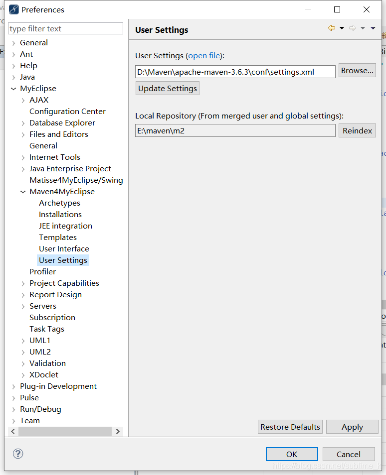Expand the Validation node
Screen dimensions: 386x475
(x=23, y=364)
